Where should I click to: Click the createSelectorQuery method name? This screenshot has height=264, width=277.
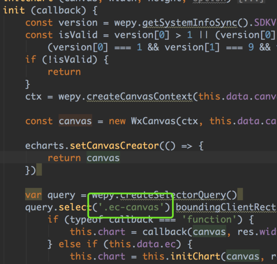(x=173, y=195)
